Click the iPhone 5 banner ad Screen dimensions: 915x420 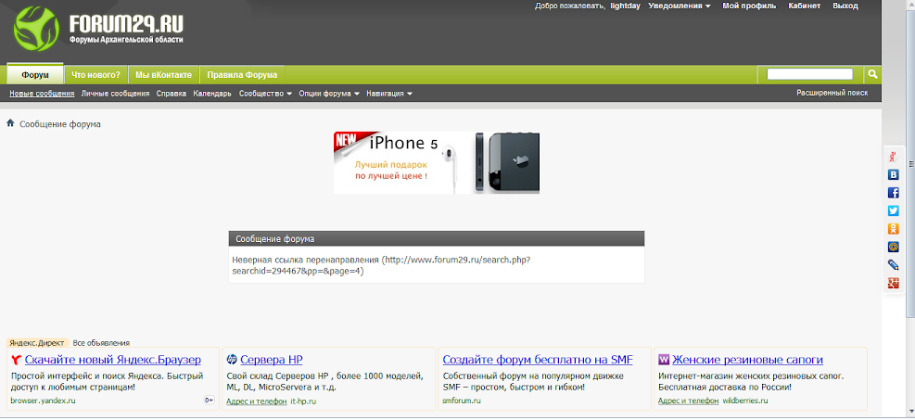click(x=437, y=163)
